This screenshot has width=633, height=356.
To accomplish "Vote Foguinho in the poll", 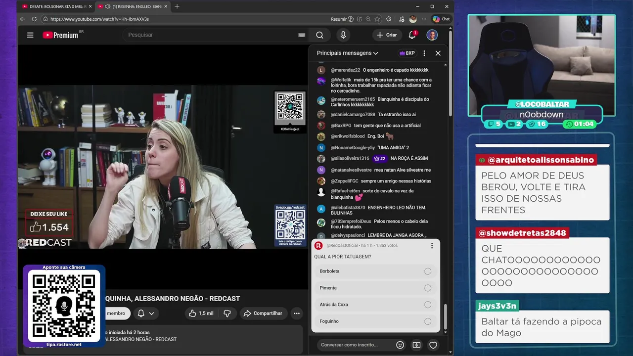I will (375, 321).
